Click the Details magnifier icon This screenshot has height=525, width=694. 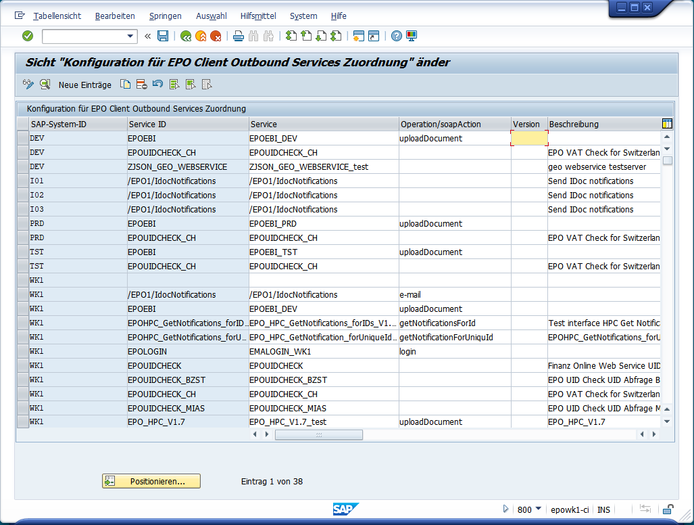[45, 84]
